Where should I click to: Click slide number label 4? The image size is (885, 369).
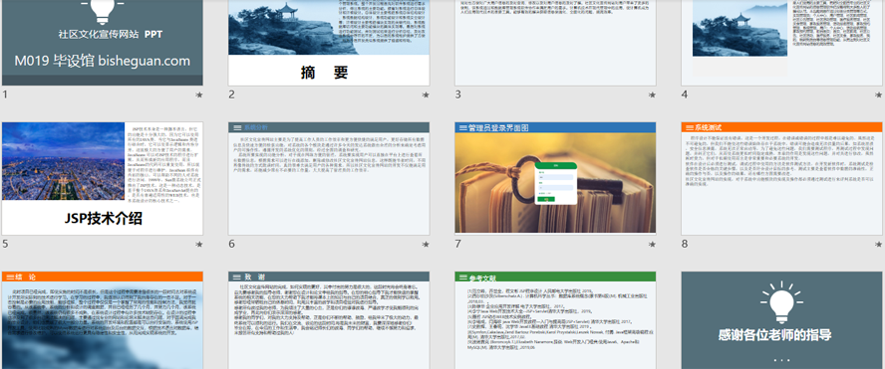click(x=685, y=94)
